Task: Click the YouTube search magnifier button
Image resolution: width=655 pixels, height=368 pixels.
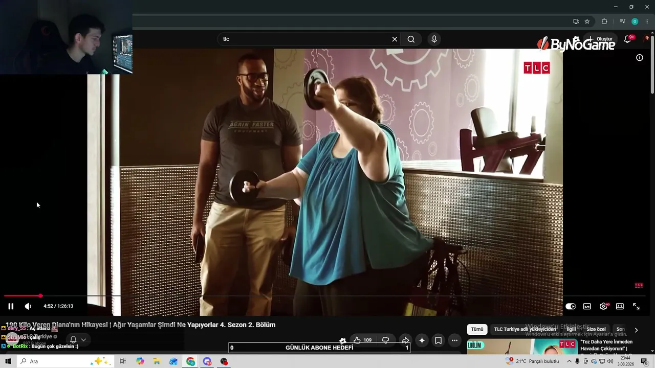Action: [411, 39]
